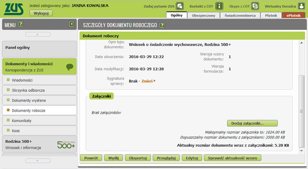Screen dimensions: 308x169
Task: Click Kontakt z COT link text
Action: pos(201,6)
